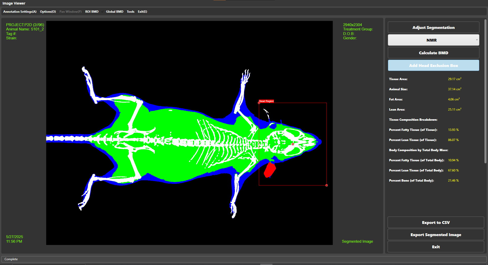The image size is (488, 265).
Task: Click the 'Segmented Image' label
Action: tap(357, 241)
